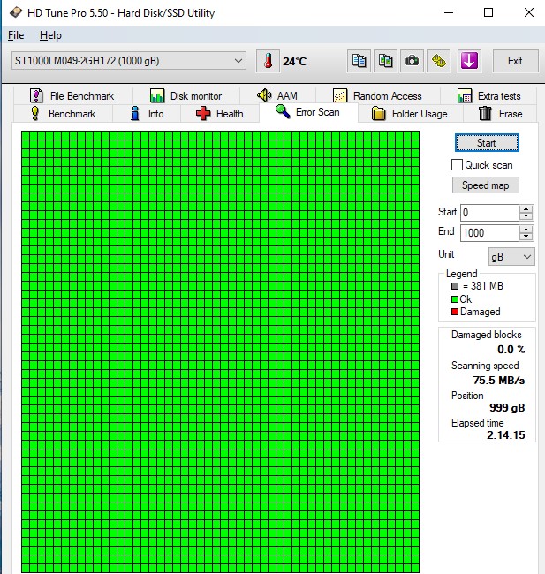The height and width of the screenshot is (574, 545).
Task: Click the 999 gB position value
Action: (x=507, y=407)
